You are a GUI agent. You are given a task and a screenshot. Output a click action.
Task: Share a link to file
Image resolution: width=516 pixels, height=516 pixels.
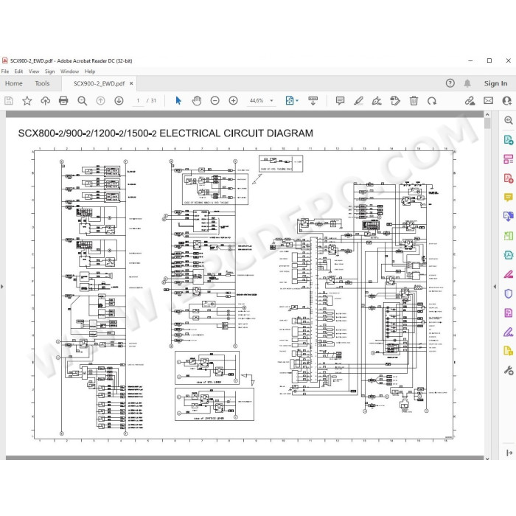(470, 101)
